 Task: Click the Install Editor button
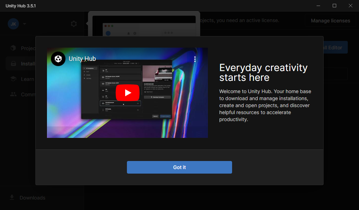point(336,48)
